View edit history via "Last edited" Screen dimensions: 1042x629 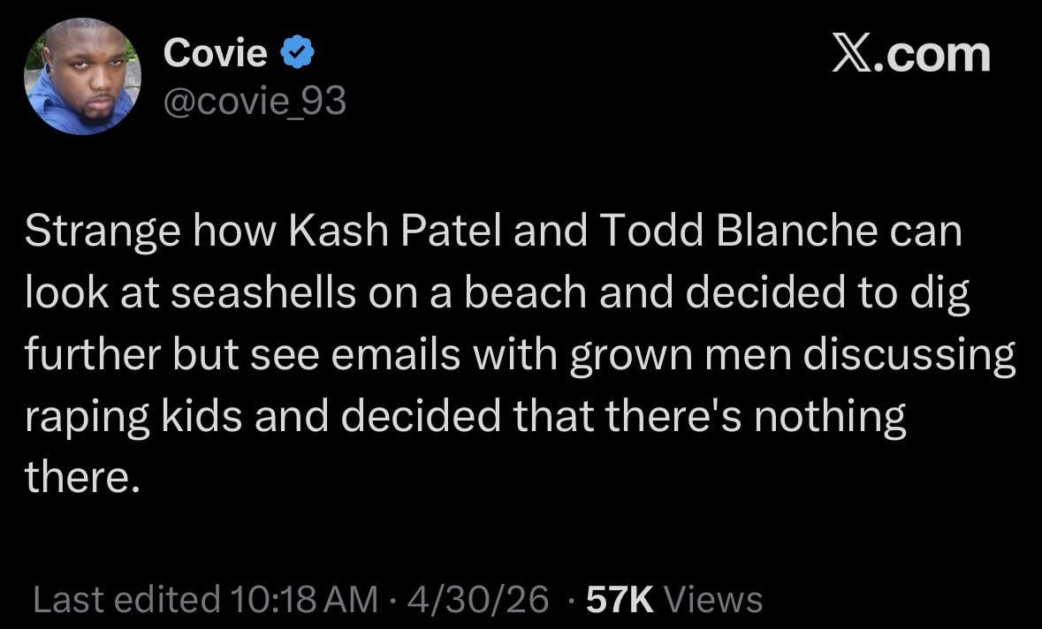coord(125,600)
